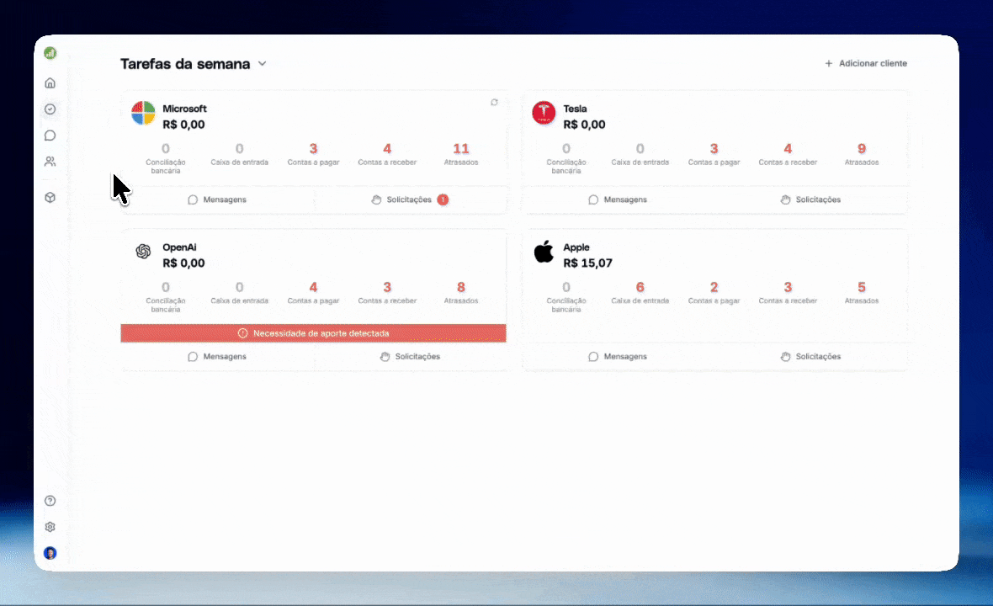Click the user profile avatar
This screenshot has height=606, width=993.
[x=50, y=553]
